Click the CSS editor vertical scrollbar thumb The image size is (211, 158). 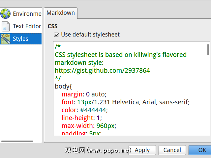208,49
